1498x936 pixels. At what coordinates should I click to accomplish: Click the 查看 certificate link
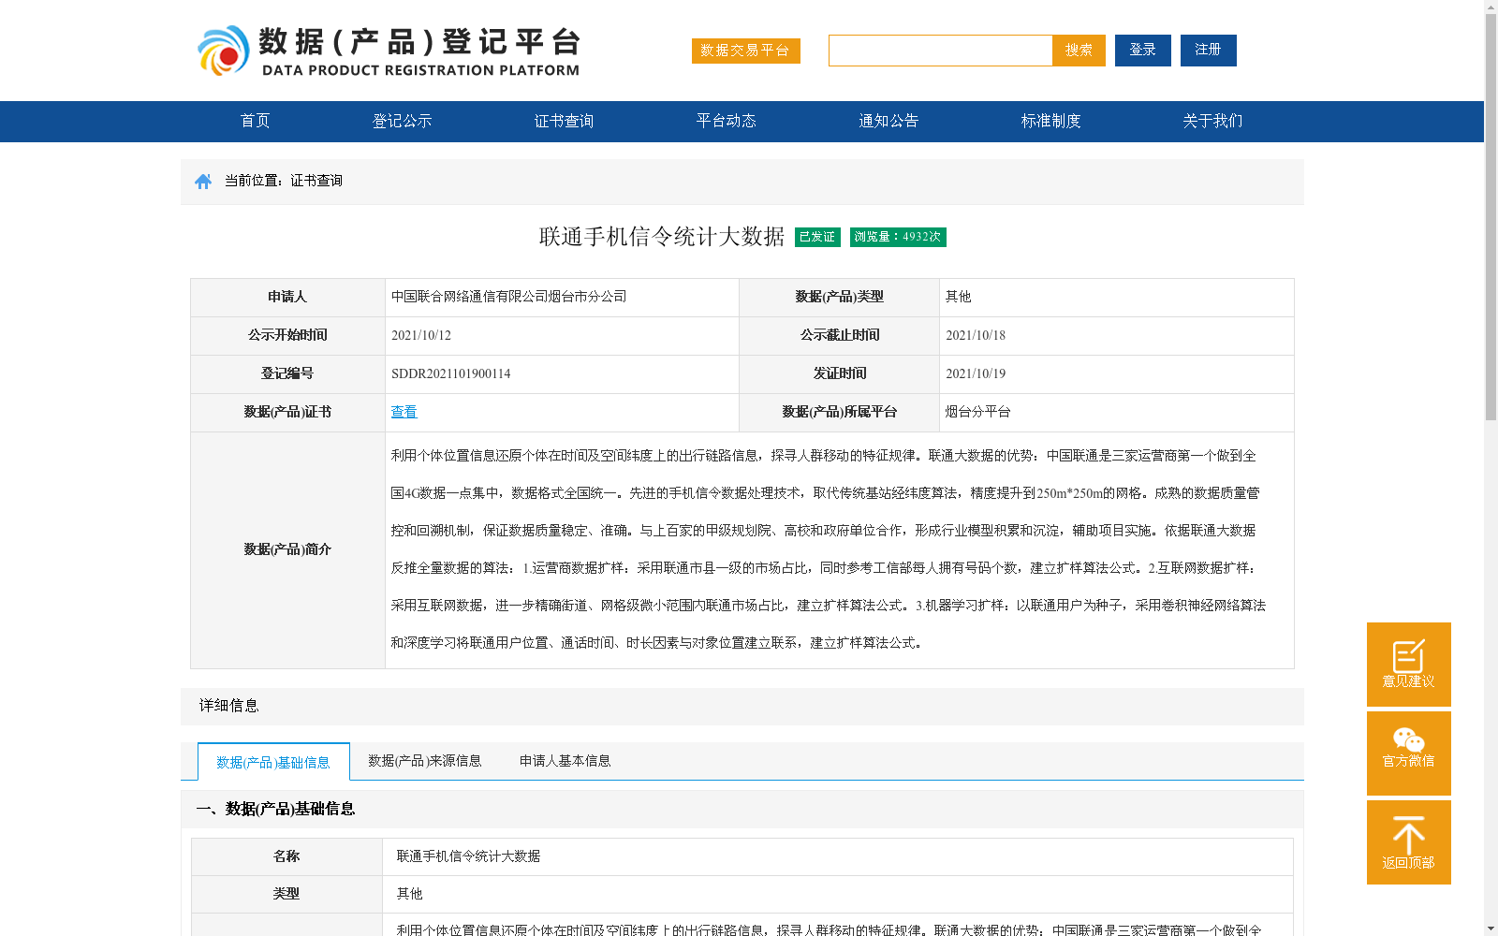click(404, 412)
